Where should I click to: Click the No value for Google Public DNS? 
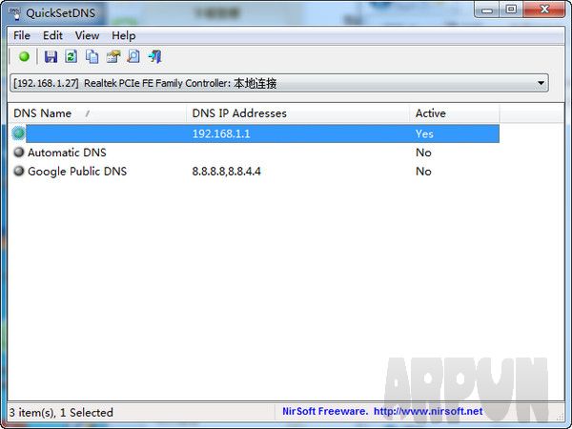[x=423, y=171]
